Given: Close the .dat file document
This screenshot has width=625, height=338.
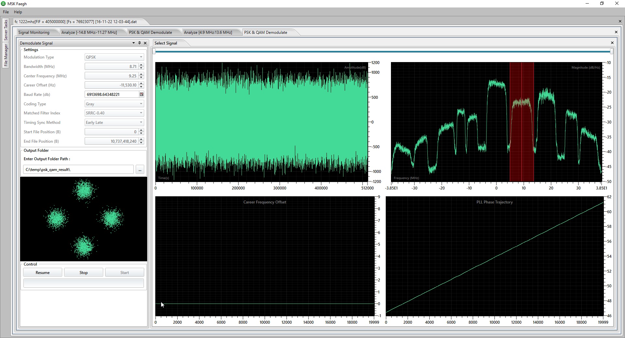Looking at the screenshot, I should pos(620,21).
